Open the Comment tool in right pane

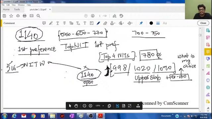[208, 52]
